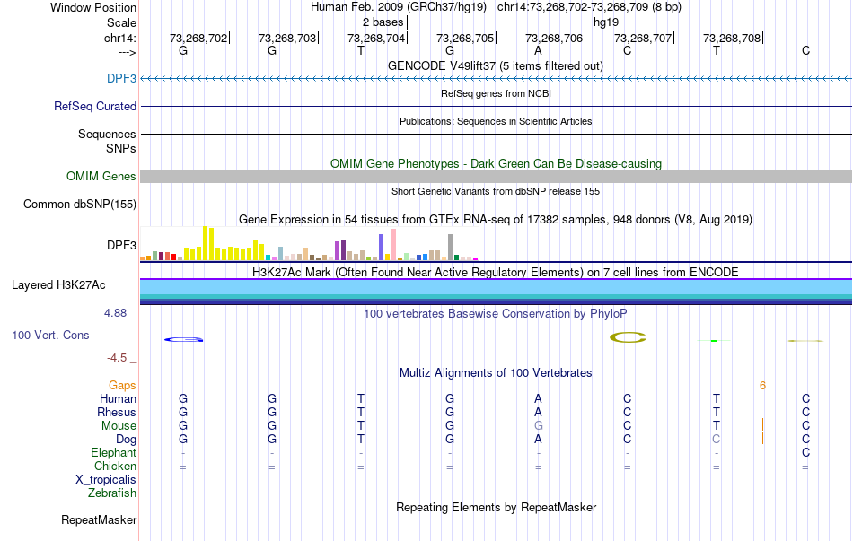Select the Zebrafish species row label
The height and width of the screenshot is (541, 853).
pyautogui.click(x=112, y=493)
